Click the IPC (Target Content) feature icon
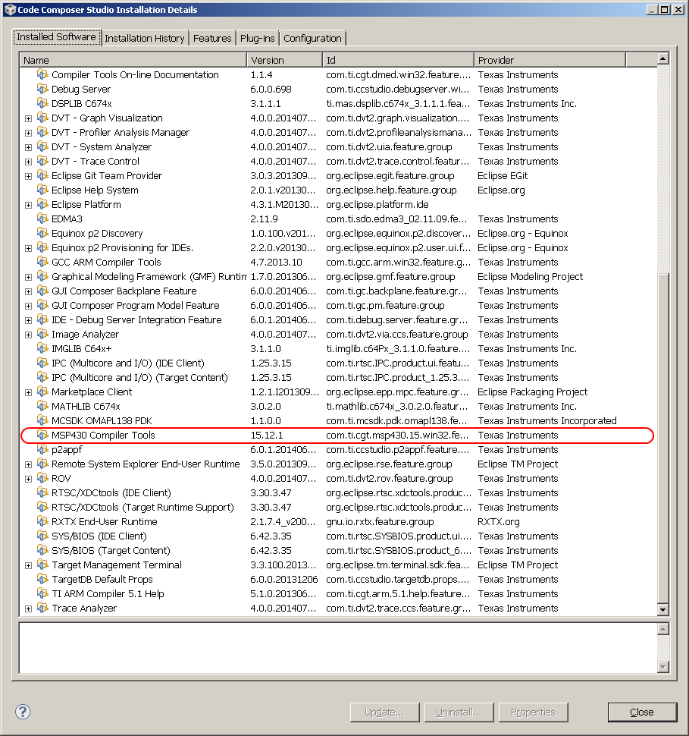The image size is (689, 736). coord(42,377)
